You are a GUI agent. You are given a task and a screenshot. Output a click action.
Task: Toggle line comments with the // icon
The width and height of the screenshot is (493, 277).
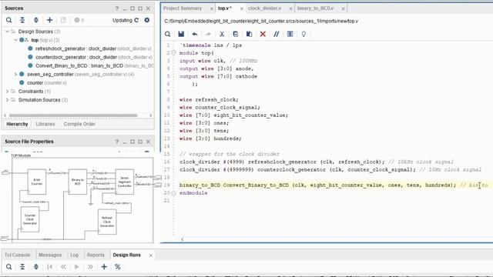point(277,34)
